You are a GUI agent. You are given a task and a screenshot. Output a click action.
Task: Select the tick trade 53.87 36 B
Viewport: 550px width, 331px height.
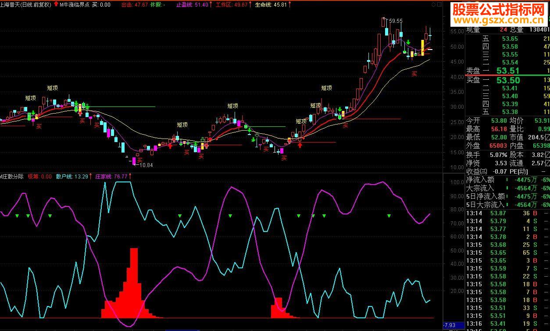[x=508, y=213]
